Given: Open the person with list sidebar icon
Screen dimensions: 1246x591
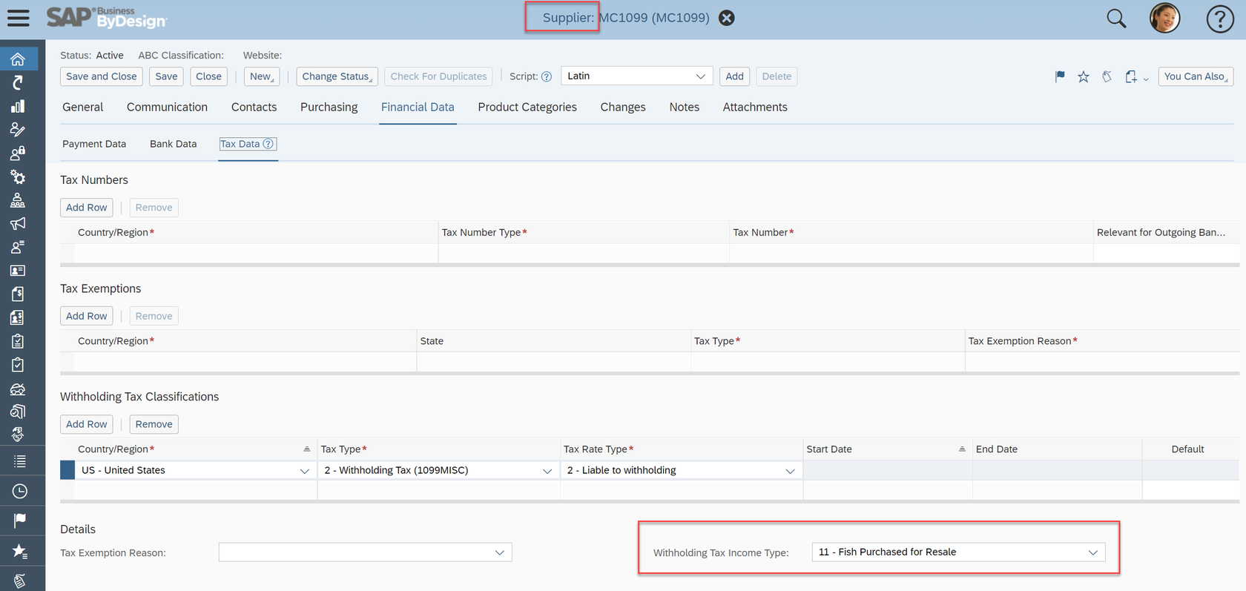Looking at the screenshot, I should coord(18,247).
